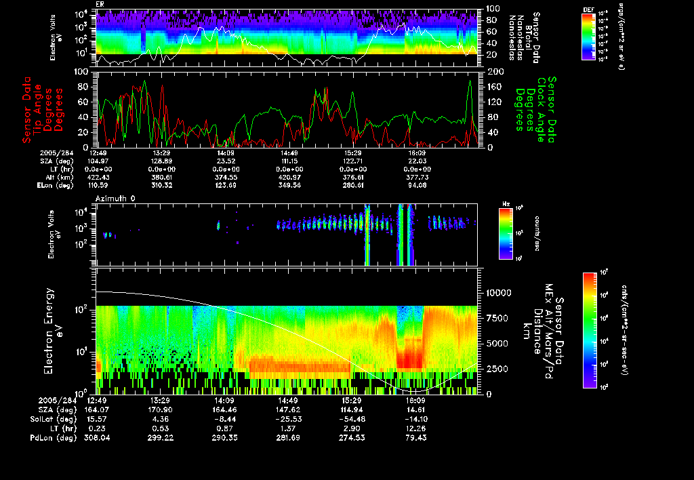This screenshot has height=480, width=694.
Task: Select the SZA value 23.52
Action: (226, 161)
